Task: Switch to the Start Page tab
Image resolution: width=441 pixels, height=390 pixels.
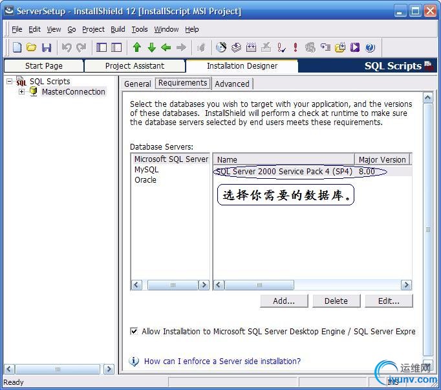Action: point(44,65)
